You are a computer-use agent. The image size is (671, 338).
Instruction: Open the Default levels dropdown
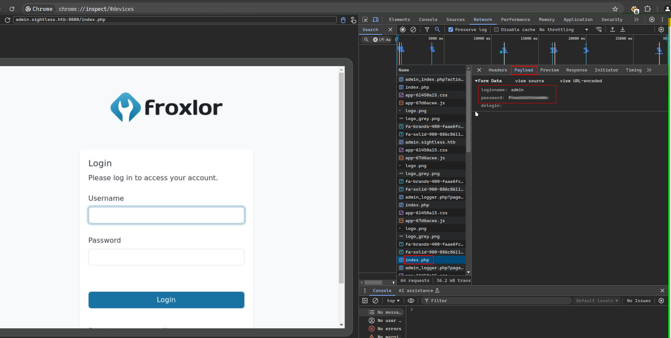597,301
